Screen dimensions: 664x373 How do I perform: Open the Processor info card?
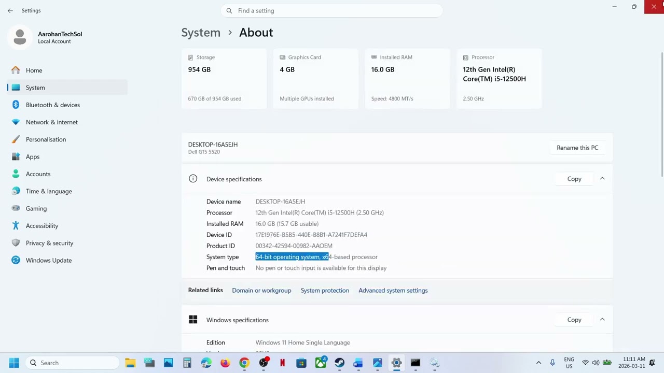click(x=499, y=79)
